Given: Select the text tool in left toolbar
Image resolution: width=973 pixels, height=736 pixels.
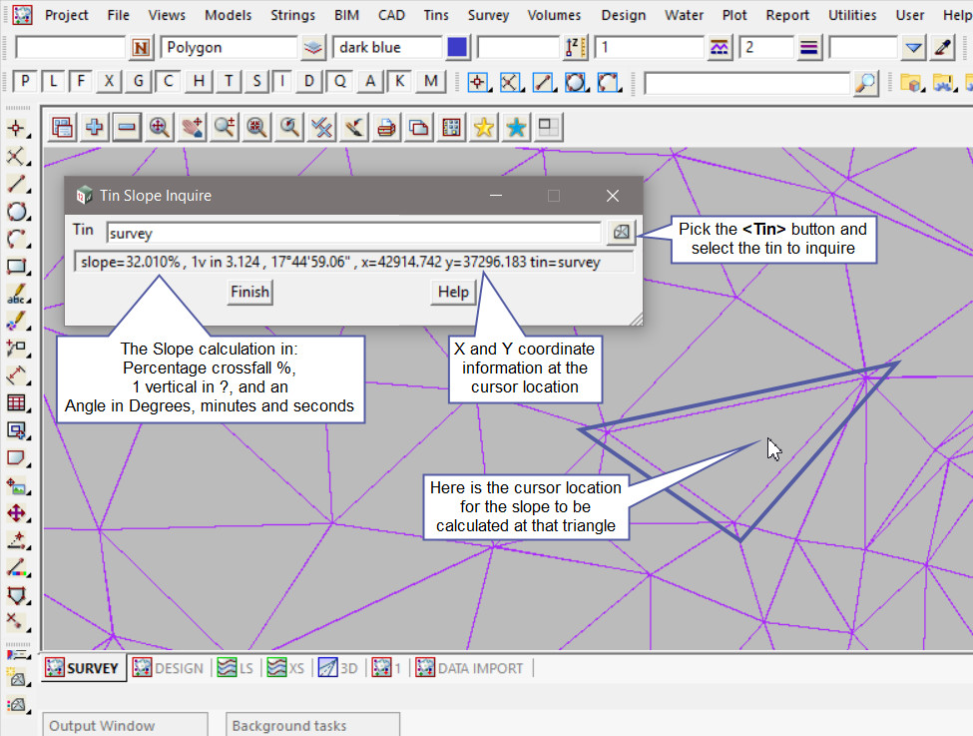Looking at the screenshot, I should (x=16, y=295).
